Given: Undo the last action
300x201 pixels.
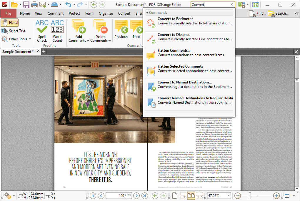Looking at the screenshot, I should point(68,4).
